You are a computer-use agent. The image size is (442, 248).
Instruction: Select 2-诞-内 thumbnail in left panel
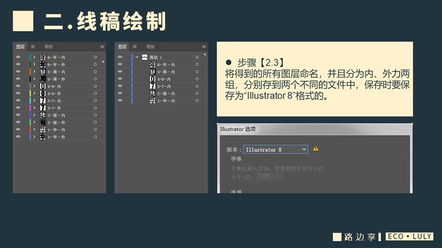[x=43, y=115]
